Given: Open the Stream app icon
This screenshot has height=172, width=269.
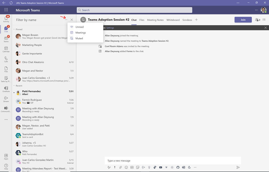Looking at the screenshot, I should (6, 99).
